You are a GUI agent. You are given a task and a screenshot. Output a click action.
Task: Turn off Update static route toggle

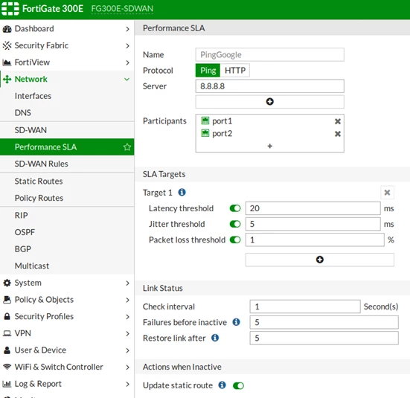238,385
